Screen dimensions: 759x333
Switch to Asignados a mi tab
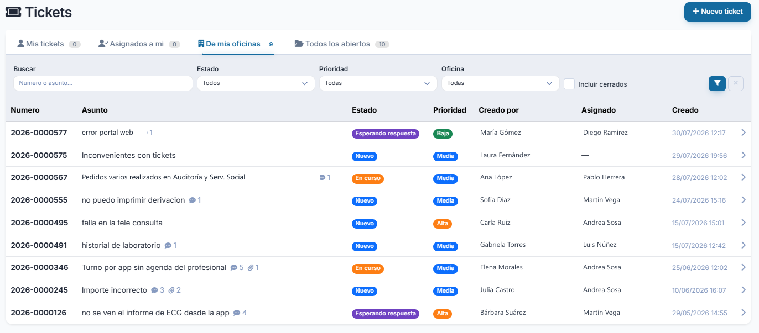(139, 44)
